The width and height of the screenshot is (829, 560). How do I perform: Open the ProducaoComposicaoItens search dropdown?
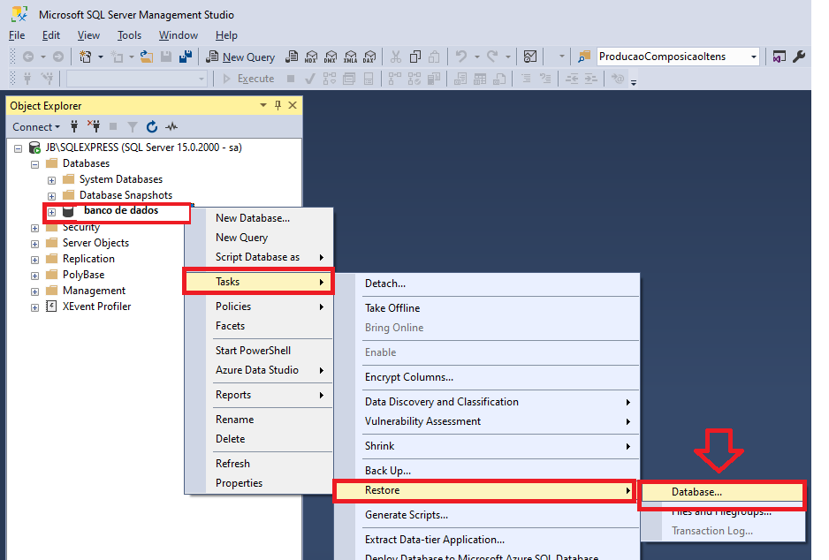[x=753, y=57]
